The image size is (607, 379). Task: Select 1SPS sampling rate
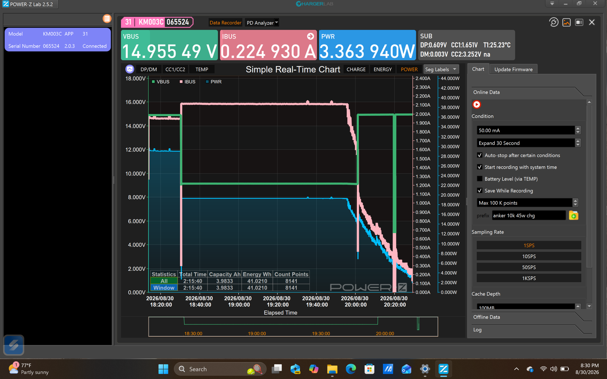point(529,245)
